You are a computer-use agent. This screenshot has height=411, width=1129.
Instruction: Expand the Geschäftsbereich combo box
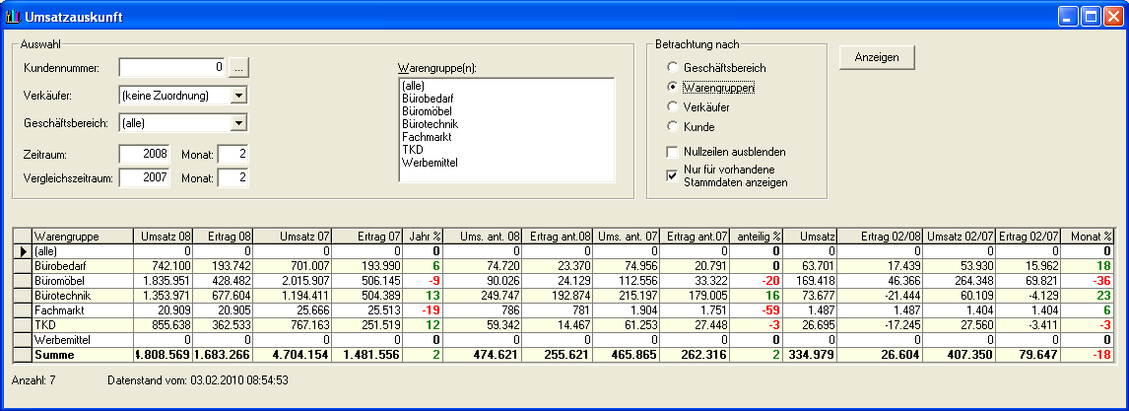(x=238, y=123)
